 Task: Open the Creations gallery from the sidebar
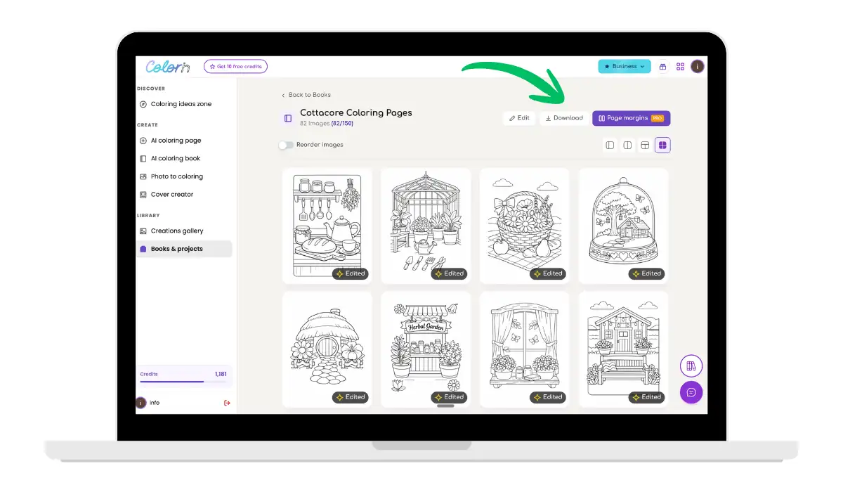click(x=176, y=231)
